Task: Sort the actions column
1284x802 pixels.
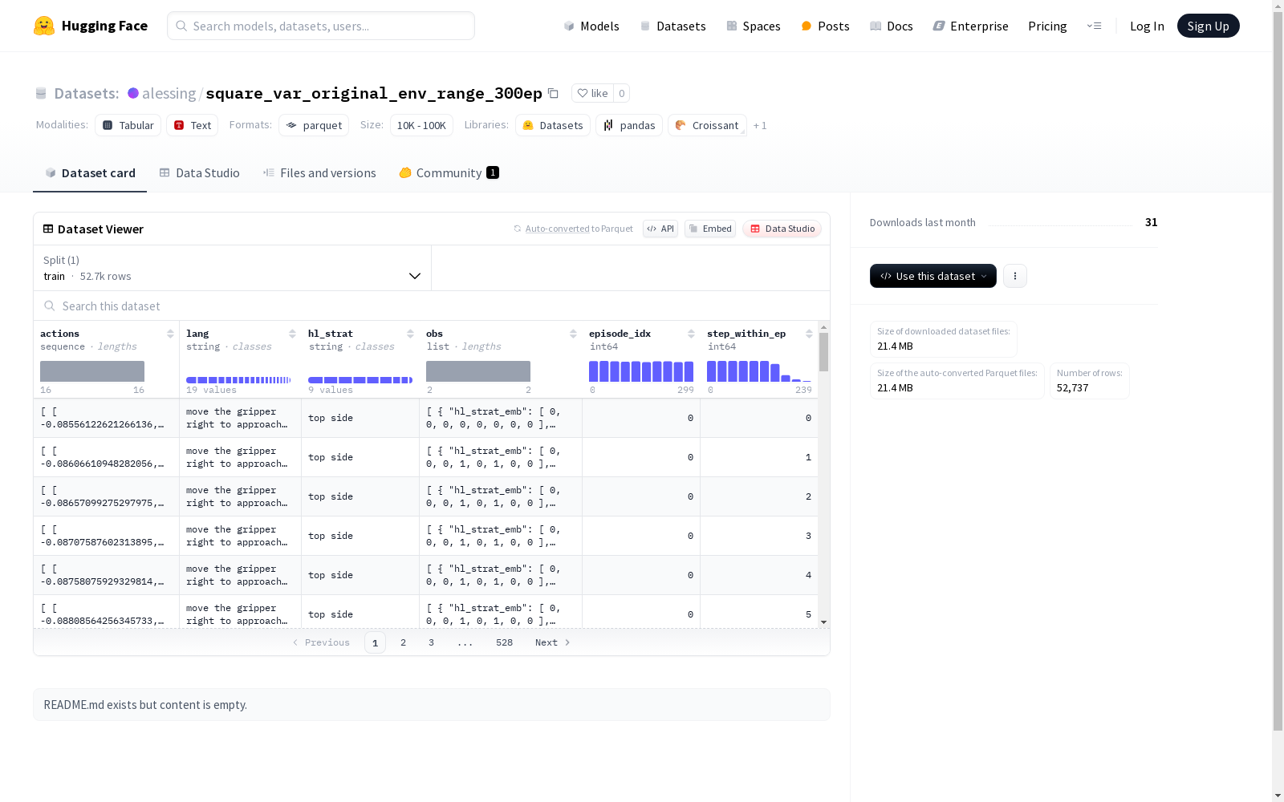Action: coord(170,334)
